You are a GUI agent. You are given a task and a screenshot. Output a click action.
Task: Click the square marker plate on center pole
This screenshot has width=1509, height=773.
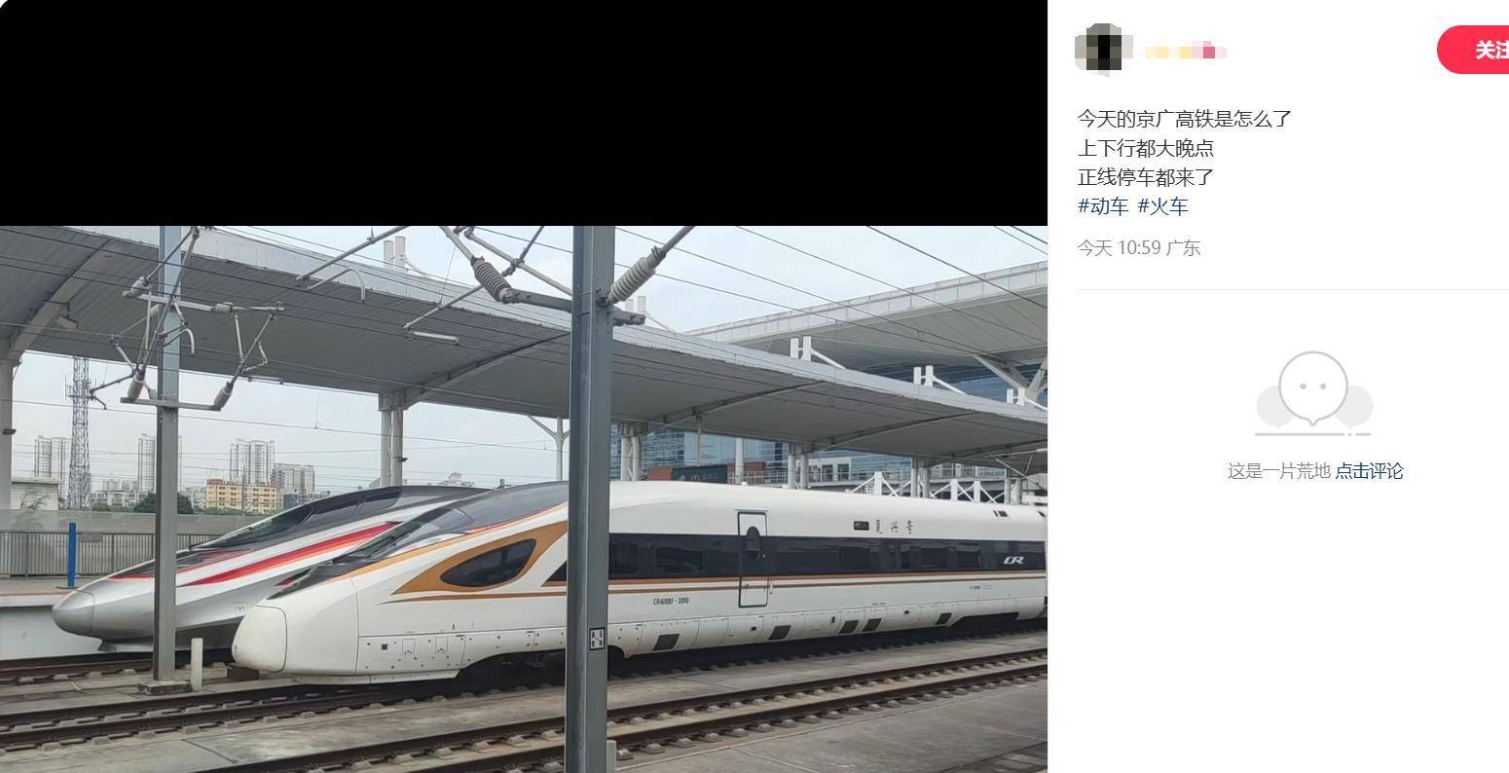pos(597,639)
